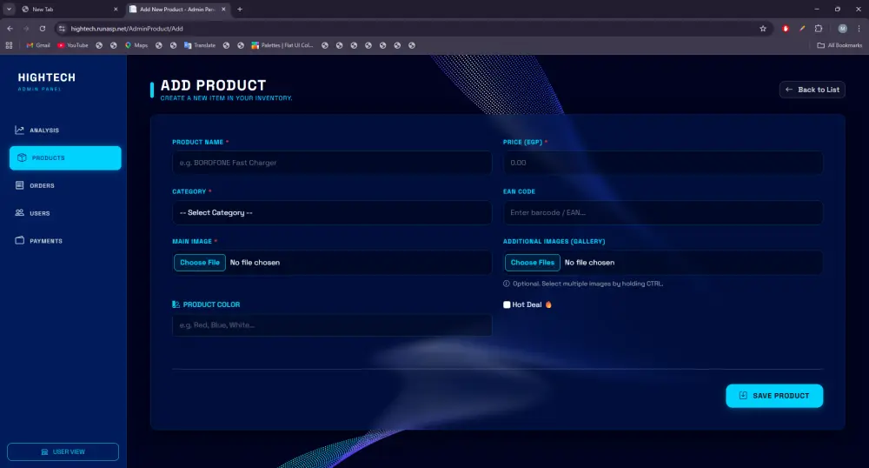
Task: Go to Users in the sidebar menu
Action: (65, 213)
